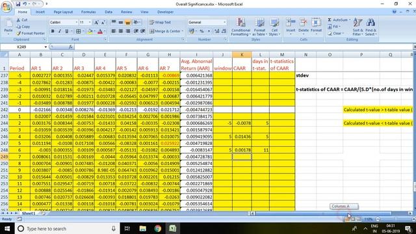Open Font dialog launcher
Viewport: 416px width, 234px height.
coord(105,40)
